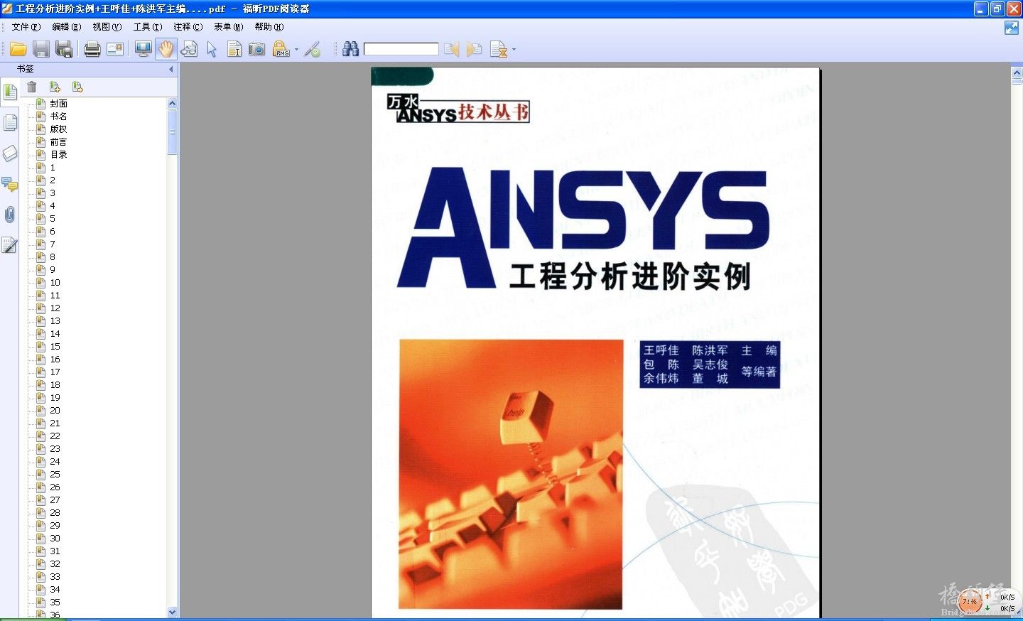
Task: Click the pen signature validate icon
Action: coord(313,49)
